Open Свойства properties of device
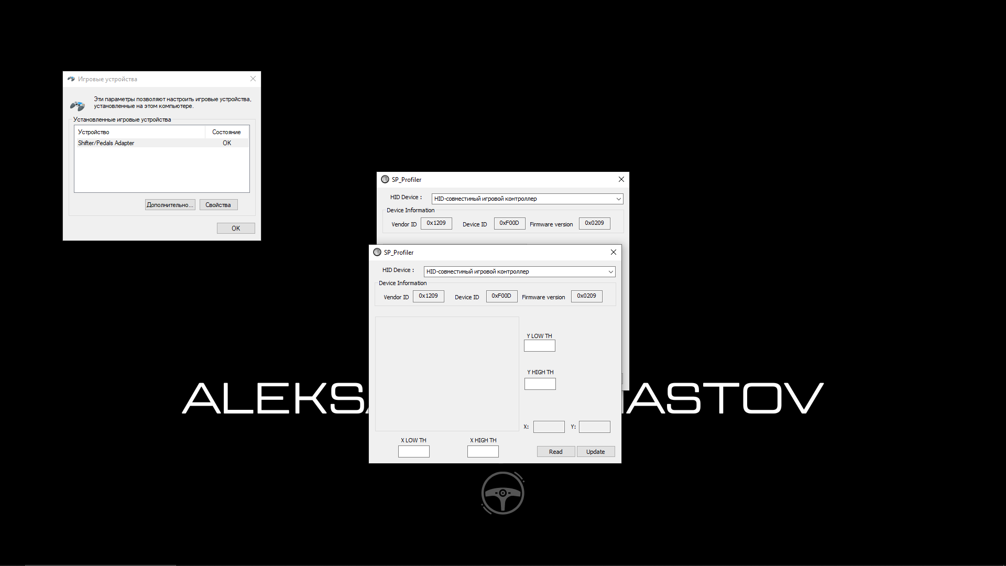1006x566 pixels. tap(218, 205)
